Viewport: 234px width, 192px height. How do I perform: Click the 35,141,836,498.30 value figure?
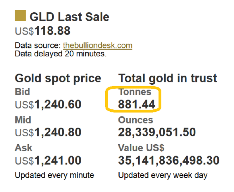pos(169,160)
